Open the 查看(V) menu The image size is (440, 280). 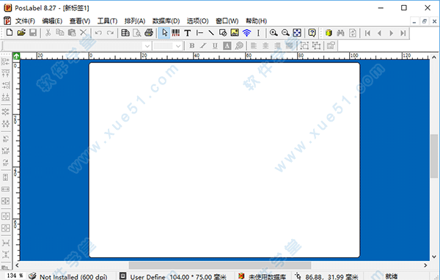pos(80,21)
